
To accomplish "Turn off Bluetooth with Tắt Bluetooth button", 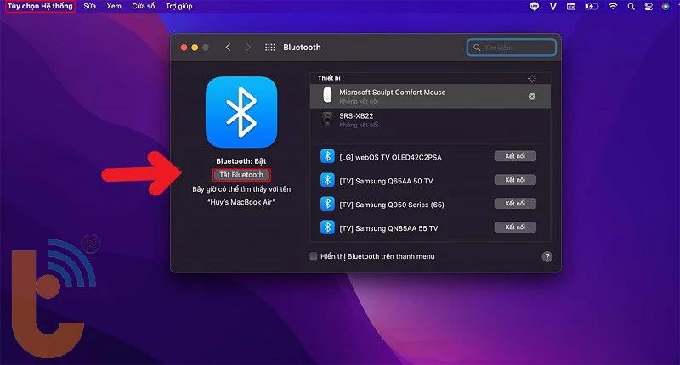I will coord(241,175).
